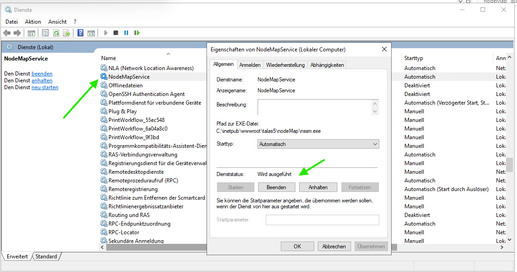Click into the Beschreibung text box
The image size is (517, 272).
coord(315,107)
